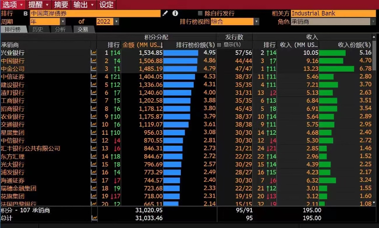Open chart icon for 工商银行 row
This screenshot has width=379, height=228.
click(93, 101)
